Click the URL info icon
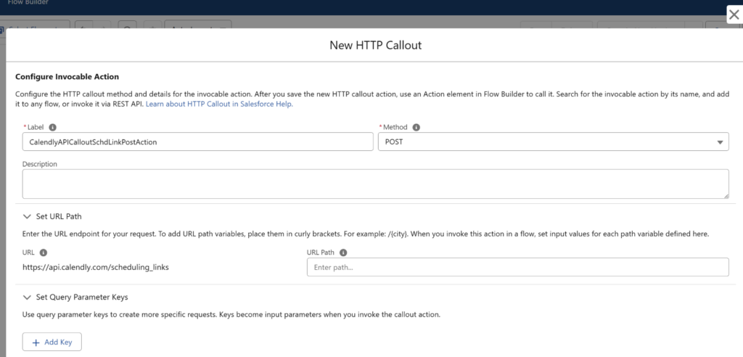743x357 pixels. [43, 253]
